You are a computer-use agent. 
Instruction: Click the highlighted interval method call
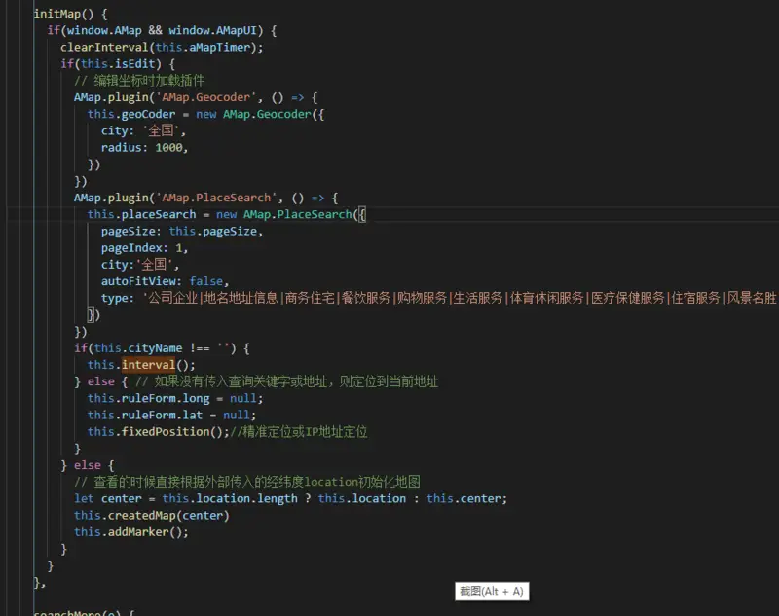coord(148,365)
